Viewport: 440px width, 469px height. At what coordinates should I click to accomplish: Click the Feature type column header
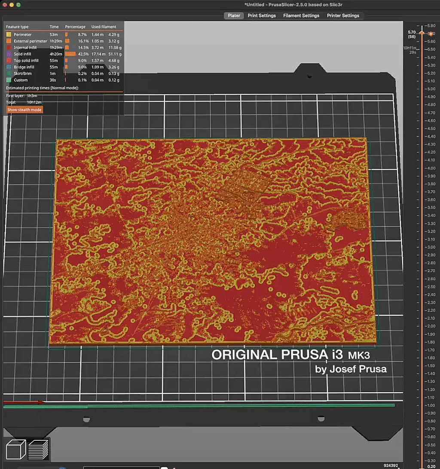click(x=17, y=27)
